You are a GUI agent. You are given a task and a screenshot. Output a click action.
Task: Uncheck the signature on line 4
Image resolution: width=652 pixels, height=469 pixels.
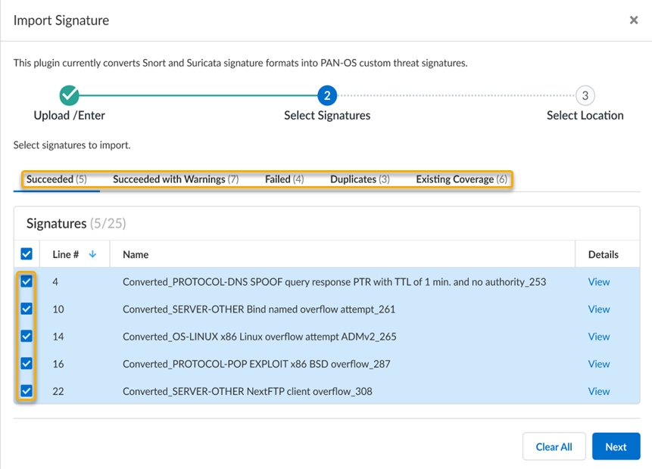pyautogui.click(x=27, y=281)
